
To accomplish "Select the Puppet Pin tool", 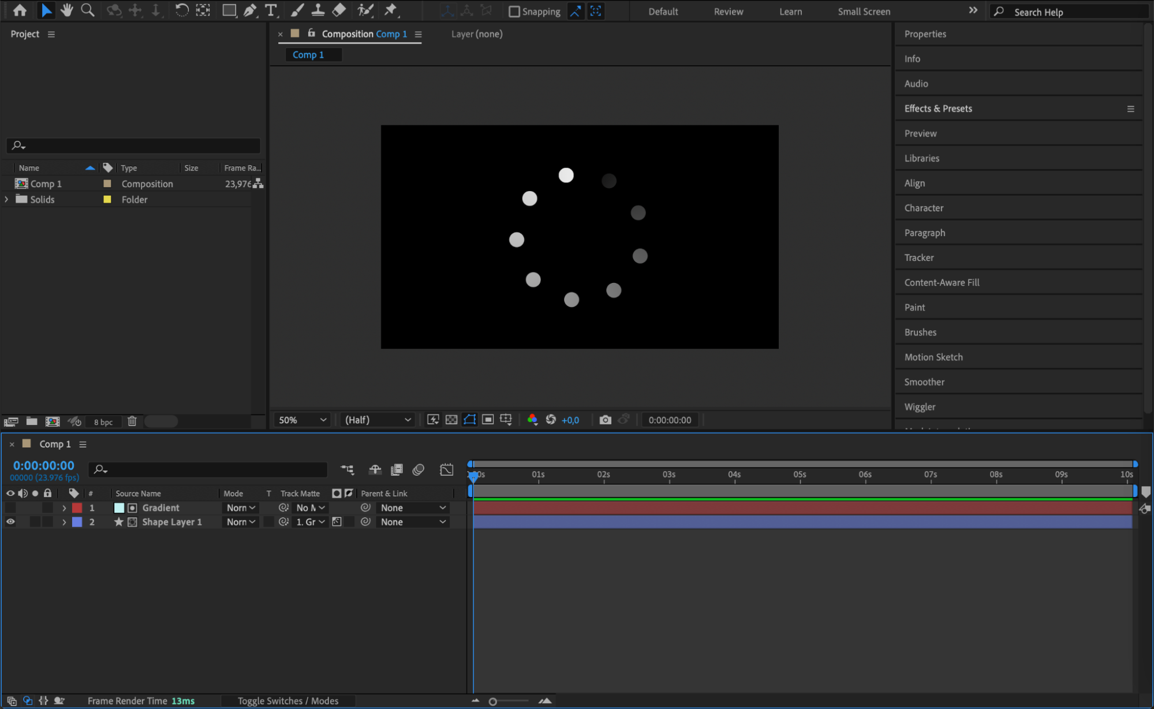I will (391, 10).
